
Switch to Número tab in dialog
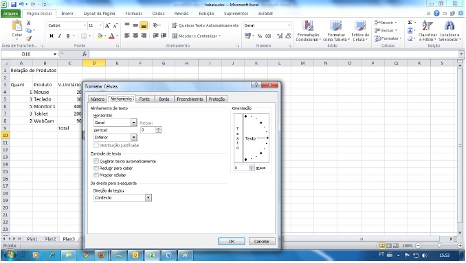[97, 99]
